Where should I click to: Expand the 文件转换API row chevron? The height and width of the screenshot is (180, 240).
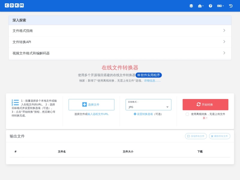click(224, 42)
